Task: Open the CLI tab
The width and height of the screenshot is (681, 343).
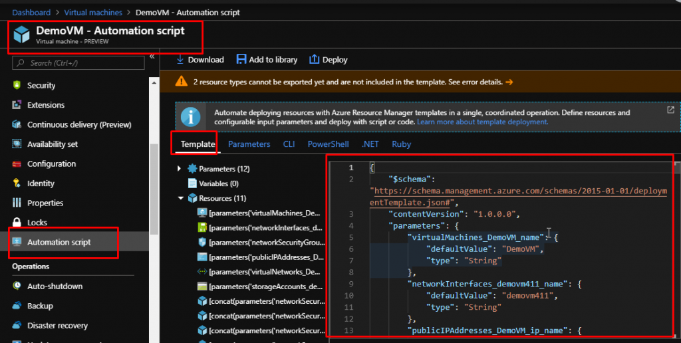Action: pyautogui.click(x=289, y=144)
